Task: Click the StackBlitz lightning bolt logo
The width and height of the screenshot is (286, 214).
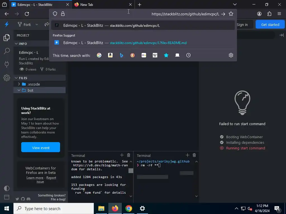Action: 7,25
